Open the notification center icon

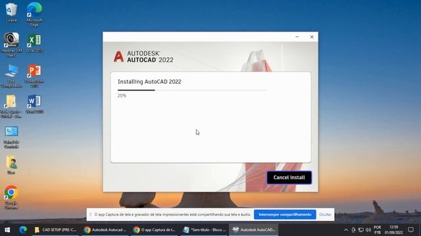click(410, 230)
